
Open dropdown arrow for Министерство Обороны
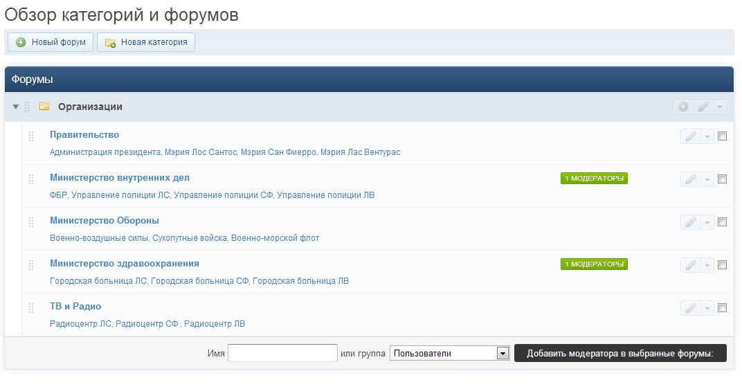707,222
